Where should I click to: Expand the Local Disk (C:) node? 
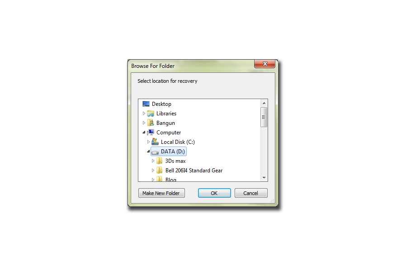coord(148,142)
